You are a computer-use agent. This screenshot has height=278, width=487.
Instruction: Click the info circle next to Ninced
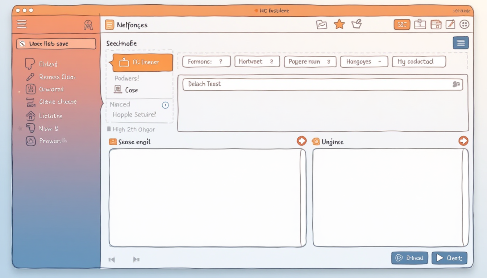point(165,105)
